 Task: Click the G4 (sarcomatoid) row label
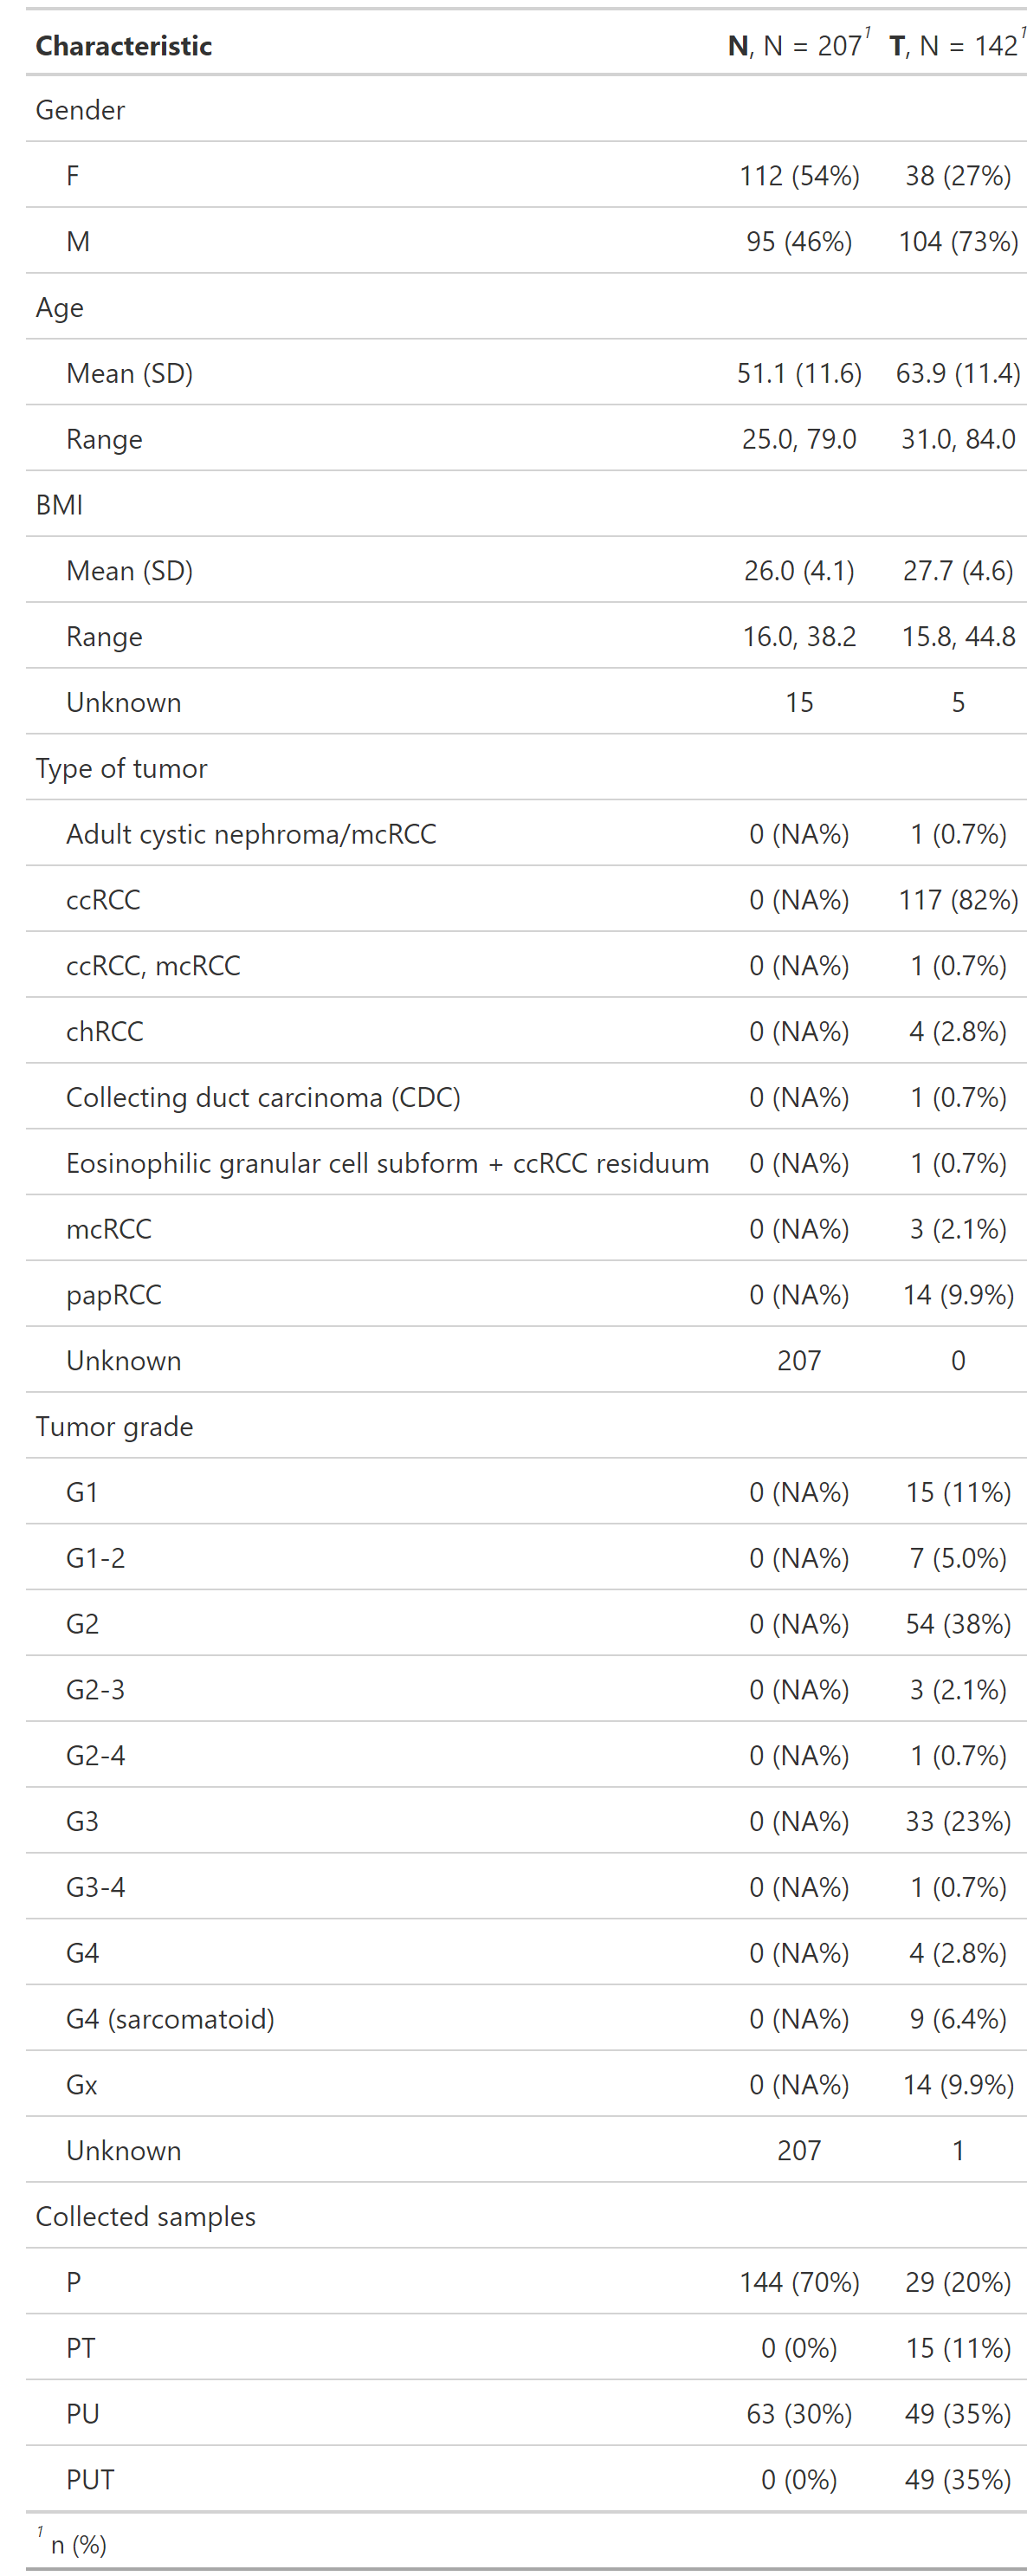tap(170, 2019)
